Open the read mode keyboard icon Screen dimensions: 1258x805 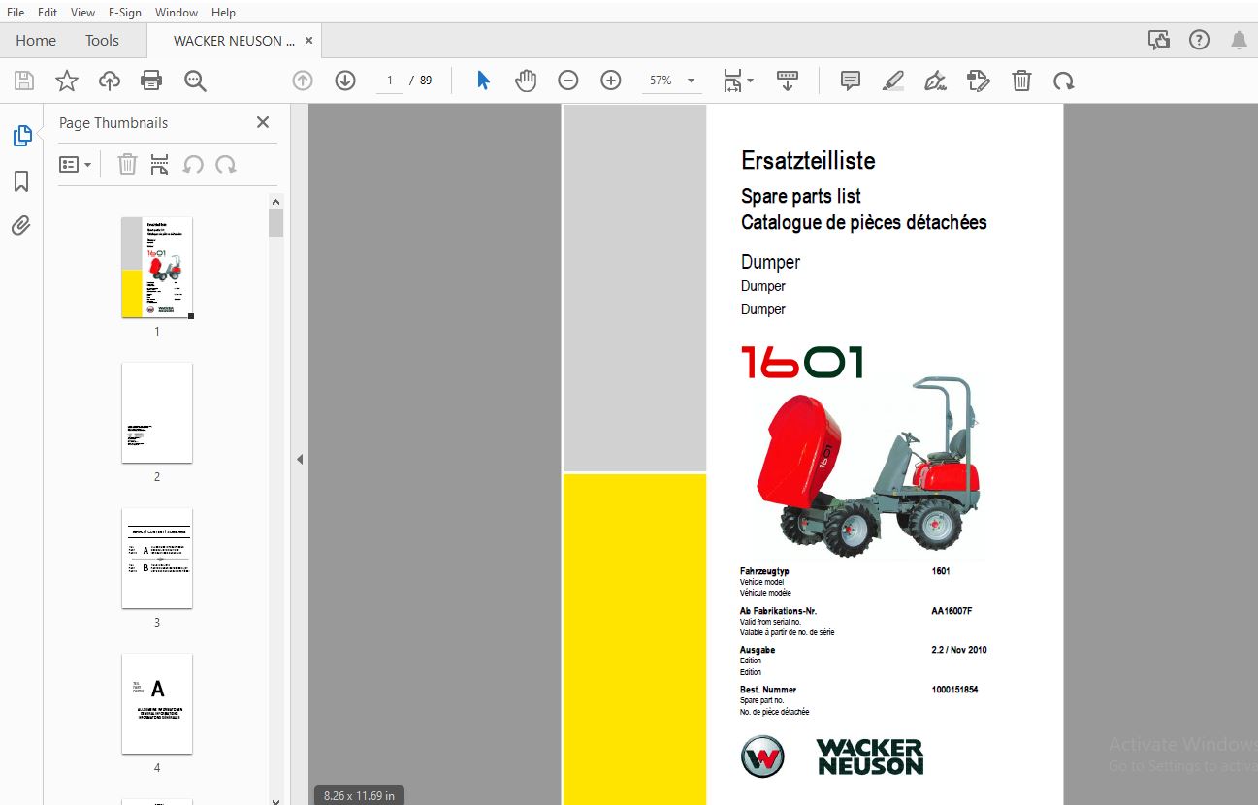pos(788,80)
